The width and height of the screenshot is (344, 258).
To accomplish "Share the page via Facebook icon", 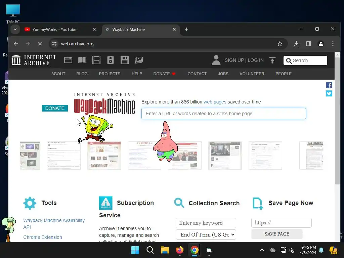I will click(x=329, y=85).
